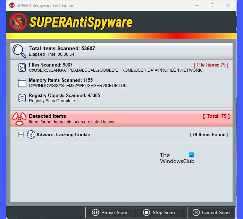Stop the scan with Stop Scan
This screenshot has width=243, height=219.
pyautogui.click(x=159, y=212)
